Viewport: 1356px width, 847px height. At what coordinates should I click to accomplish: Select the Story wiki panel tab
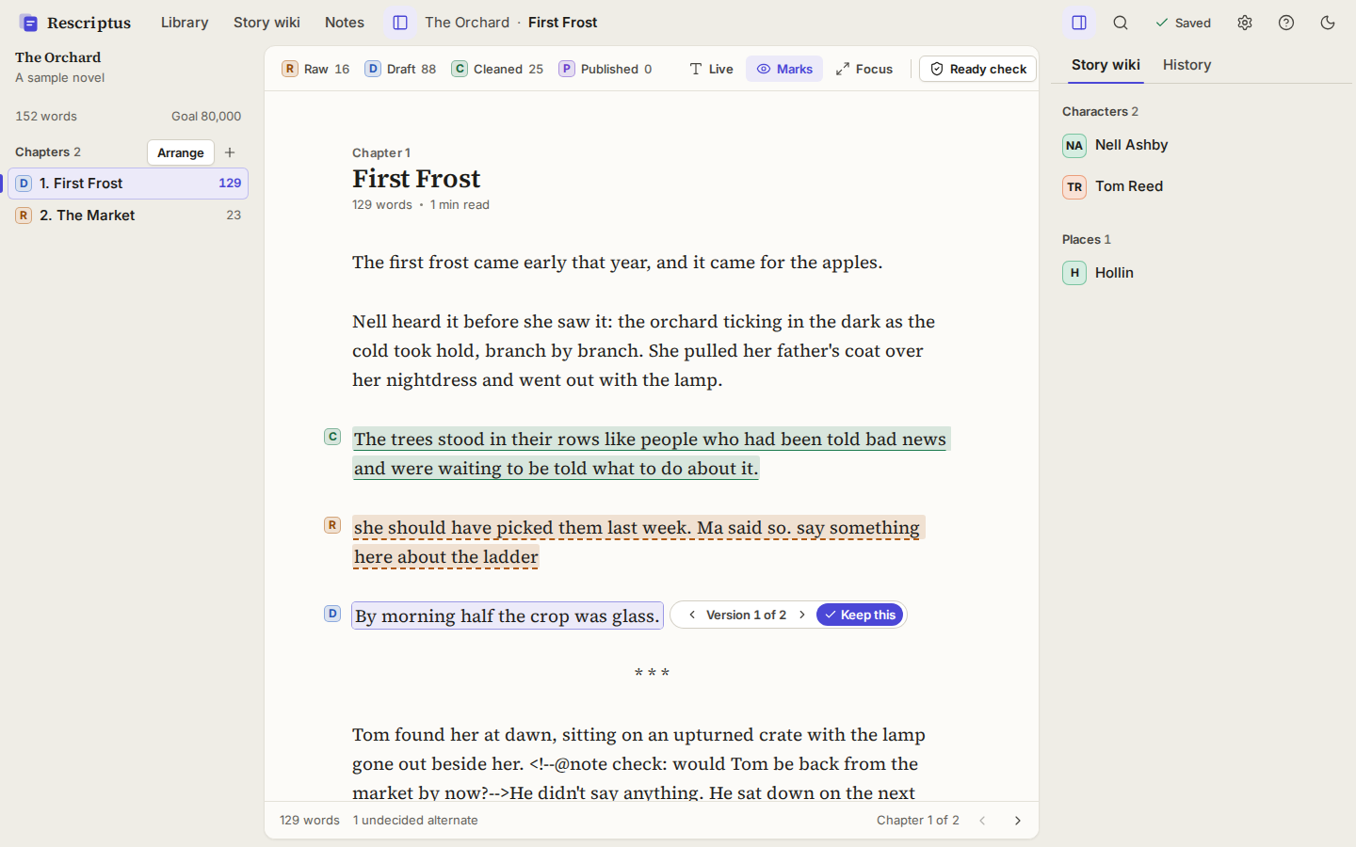(x=1106, y=65)
